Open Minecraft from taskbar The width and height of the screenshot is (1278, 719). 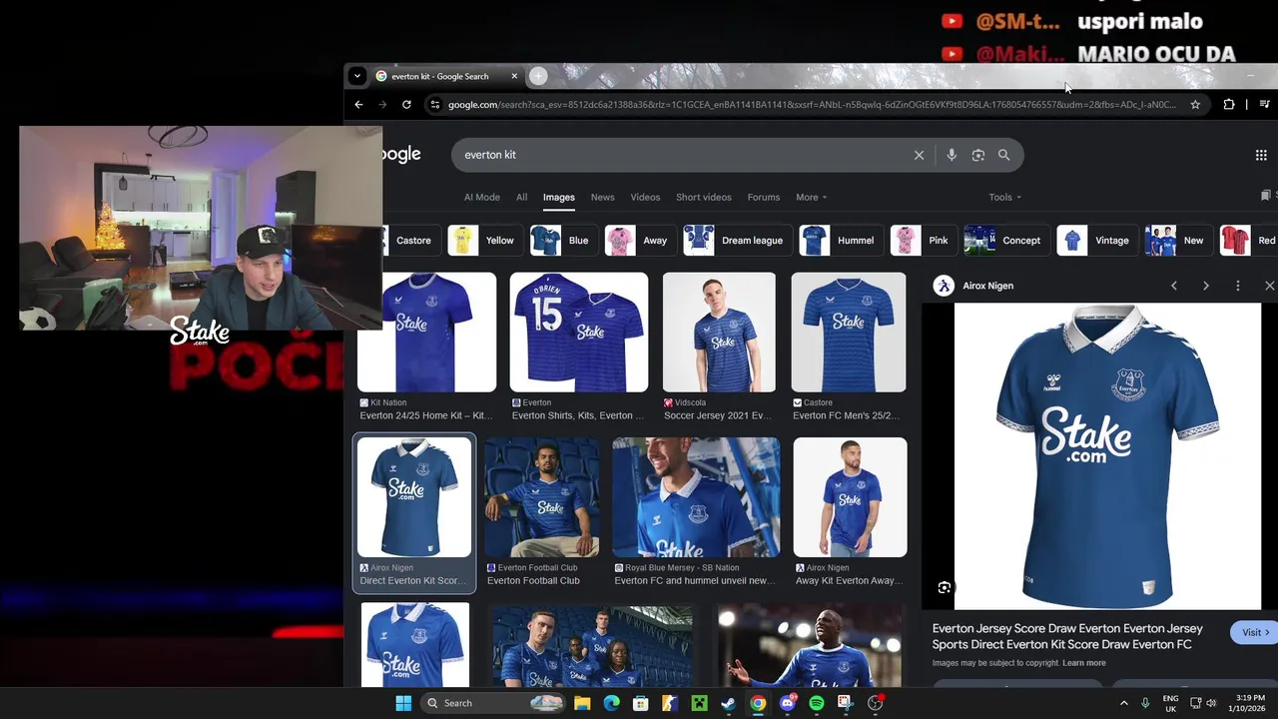click(699, 703)
